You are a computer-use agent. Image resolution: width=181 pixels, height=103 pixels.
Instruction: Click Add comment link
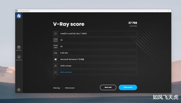pyautogui.click(x=66, y=72)
